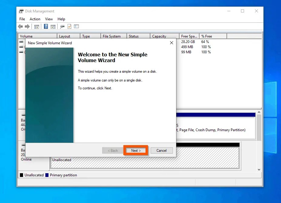Open the File menu

pos(22,19)
